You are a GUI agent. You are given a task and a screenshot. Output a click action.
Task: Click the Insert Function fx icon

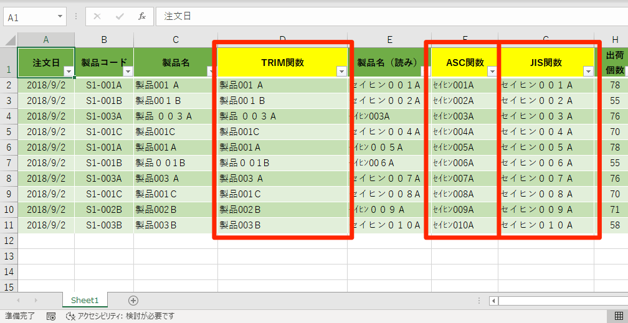[141, 17]
